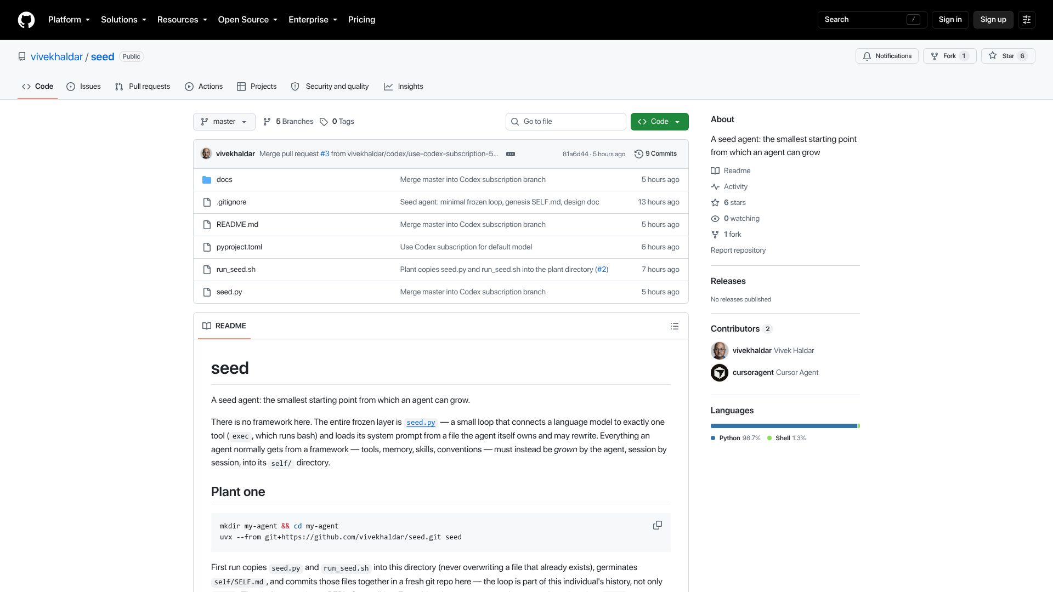
Task: Open the Notifications bell button
Action: [887, 56]
